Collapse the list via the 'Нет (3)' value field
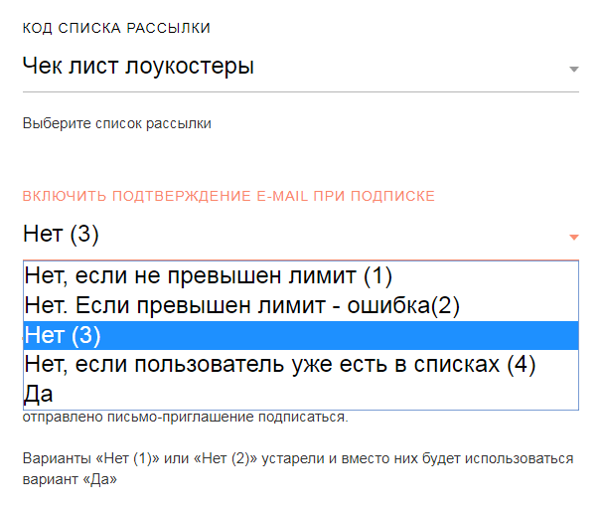This screenshot has width=602, height=512. point(301,235)
